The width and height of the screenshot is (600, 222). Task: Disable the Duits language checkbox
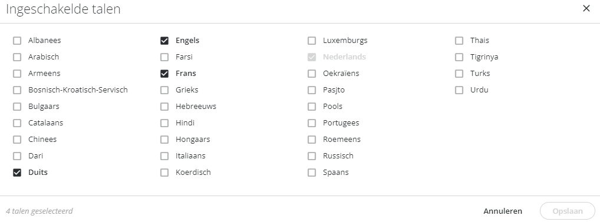pyautogui.click(x=17, y=173)
